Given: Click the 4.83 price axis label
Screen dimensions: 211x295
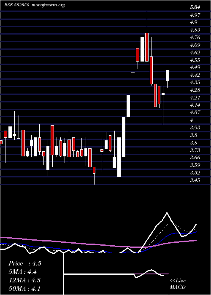Looking at the screenshot, I should (195, 30).
